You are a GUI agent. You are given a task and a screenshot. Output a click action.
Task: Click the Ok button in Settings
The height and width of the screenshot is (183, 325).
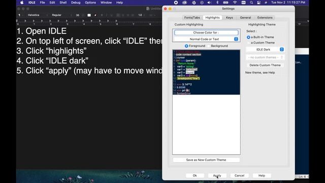tap(195, 175)
